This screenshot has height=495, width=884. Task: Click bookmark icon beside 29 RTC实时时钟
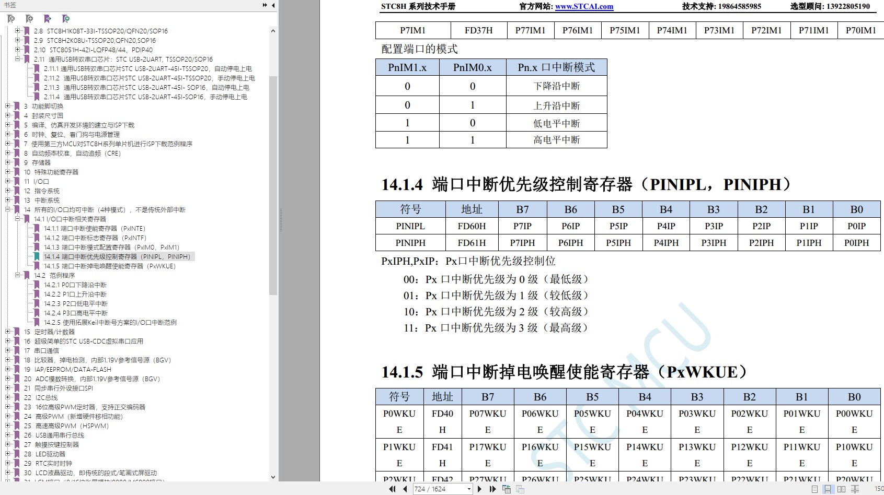[x=17, y=464]
